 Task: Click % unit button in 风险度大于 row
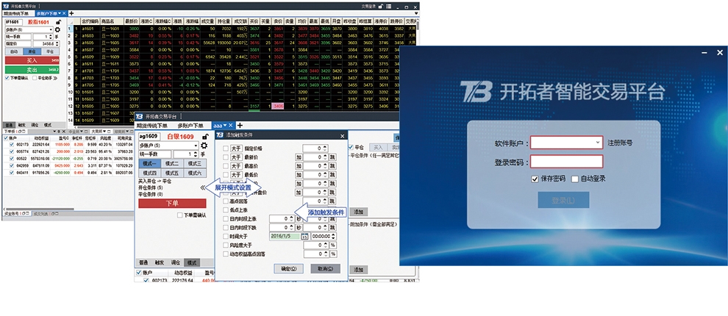click(333, 245)
